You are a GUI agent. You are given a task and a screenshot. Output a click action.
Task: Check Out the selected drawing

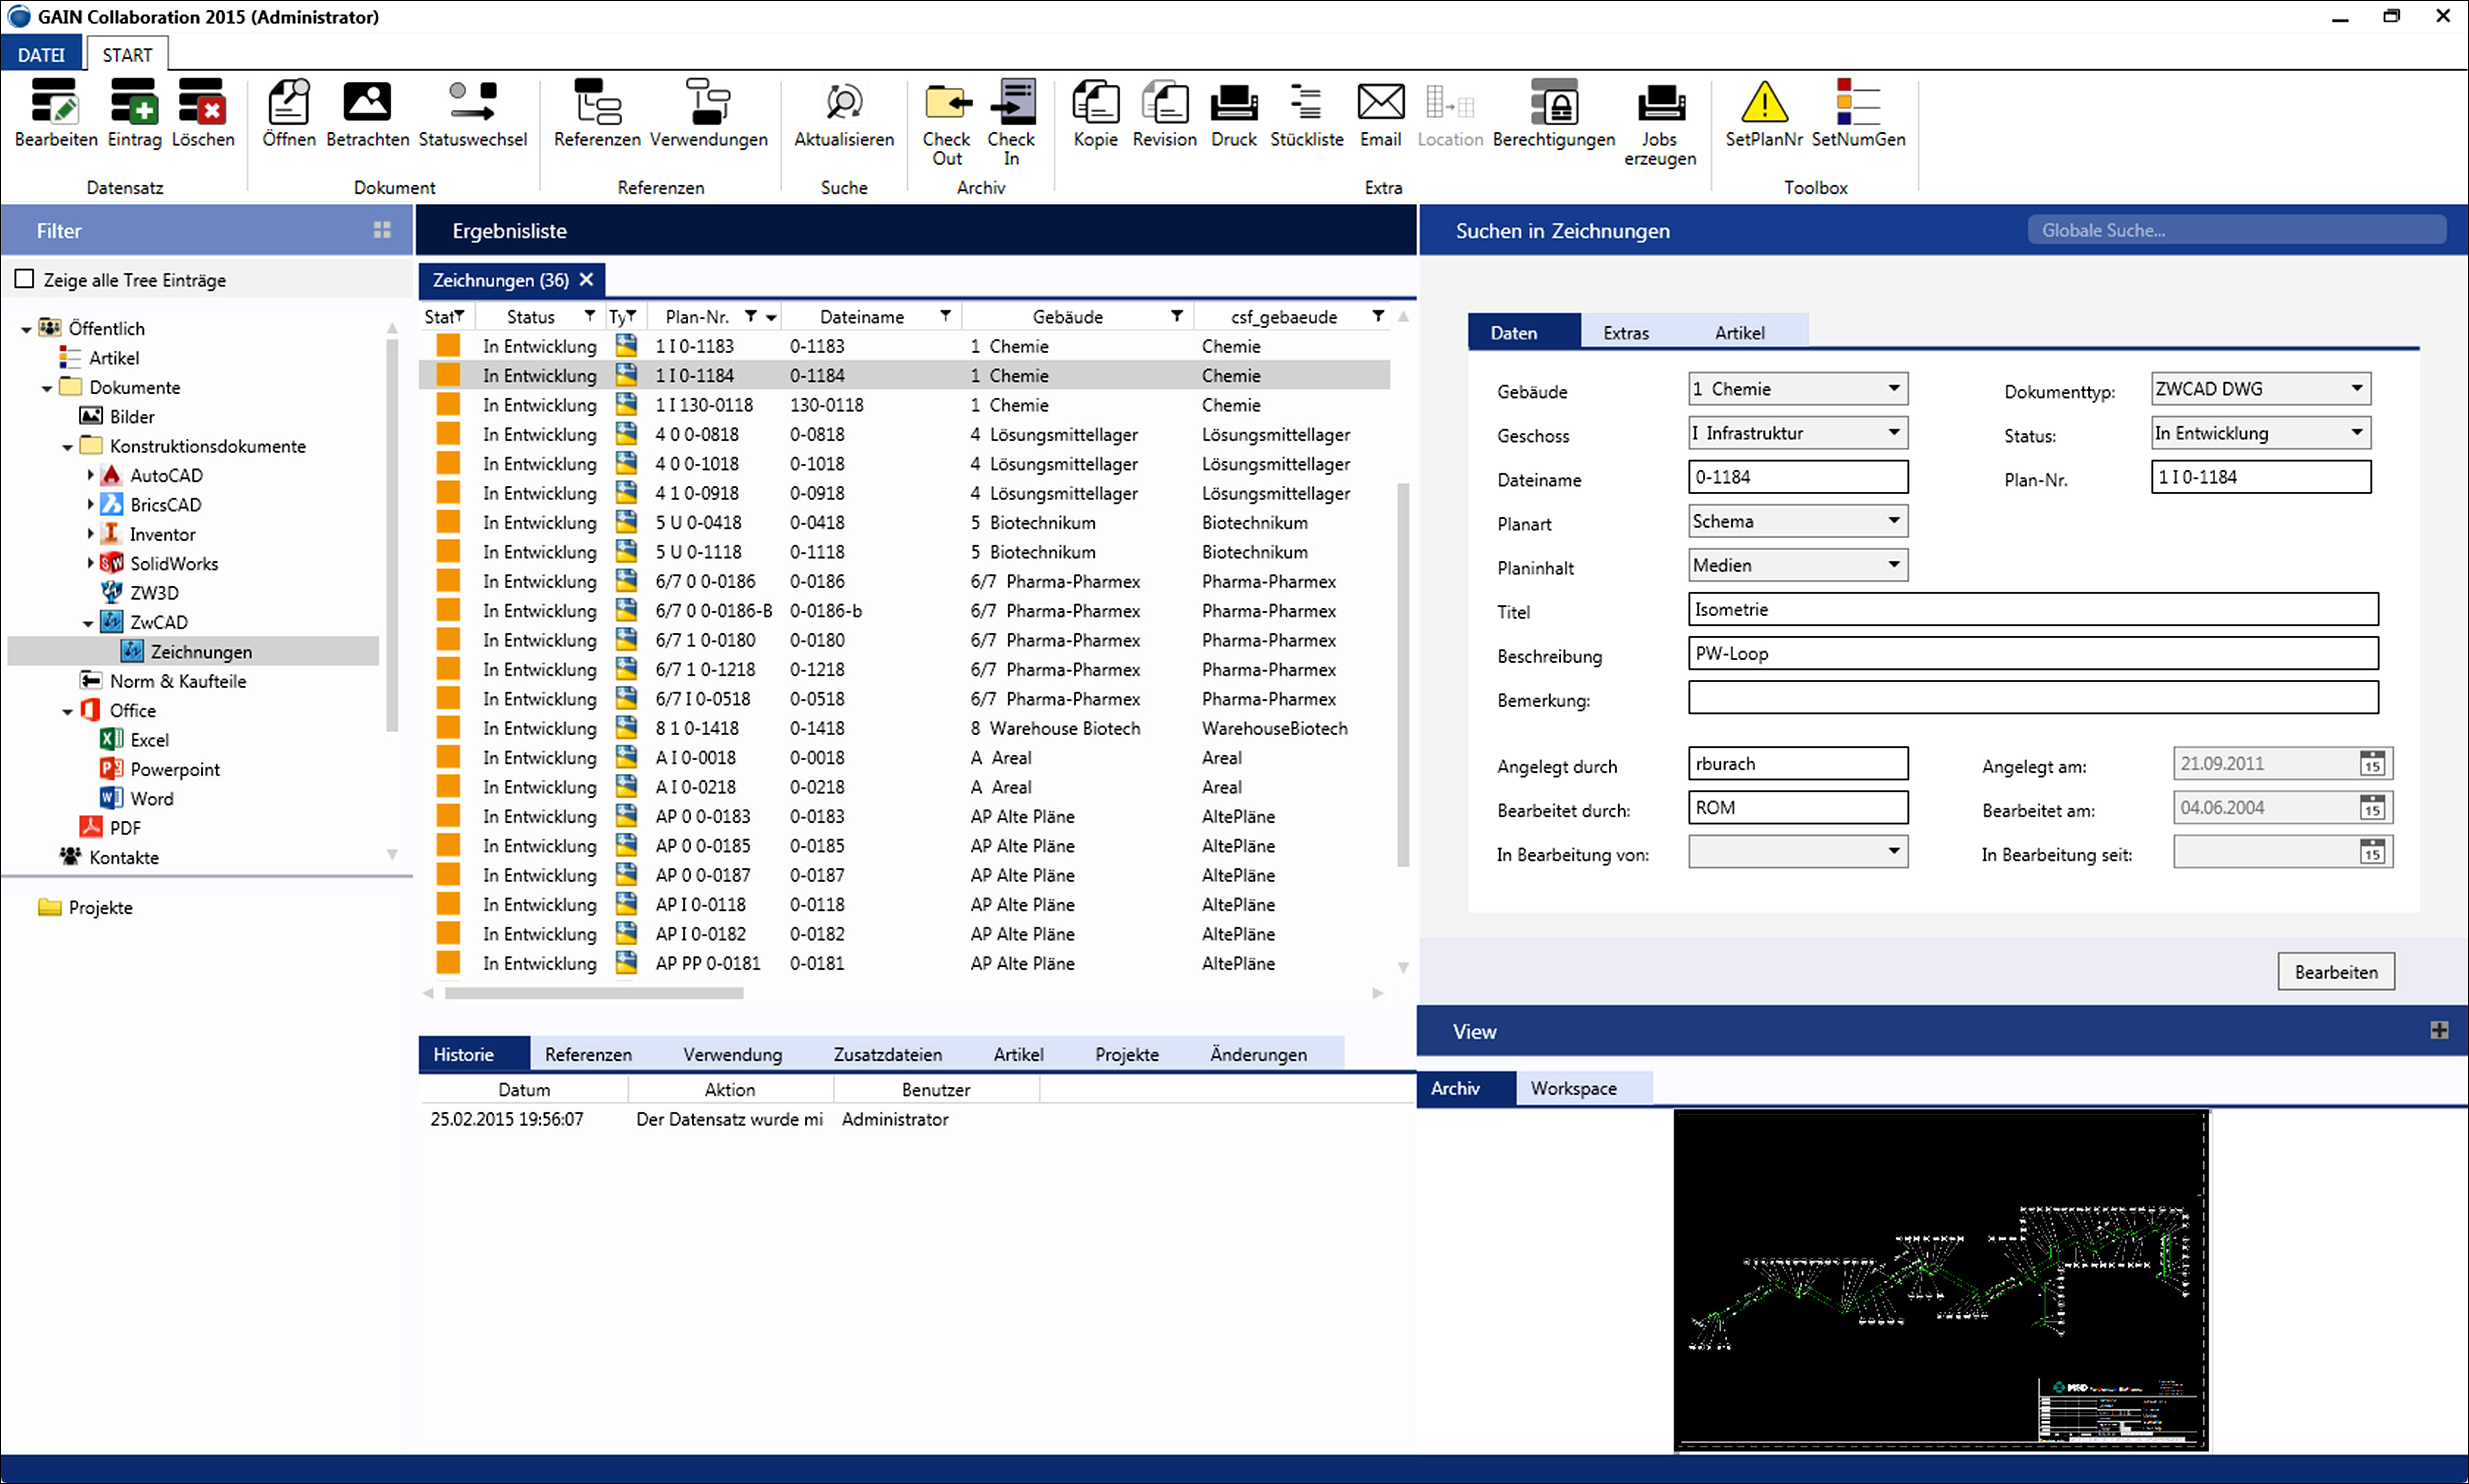coord(945,120)
